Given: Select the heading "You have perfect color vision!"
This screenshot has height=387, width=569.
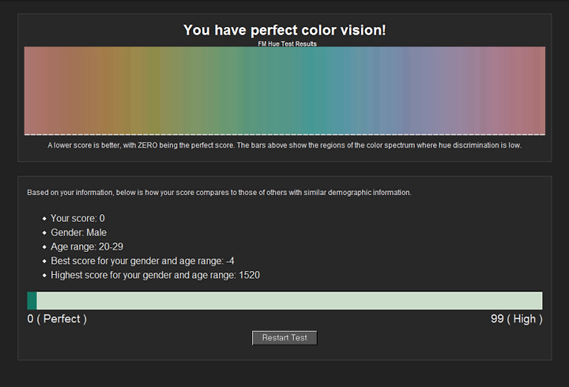Looking at the screenshot, I should coord(284,30).
